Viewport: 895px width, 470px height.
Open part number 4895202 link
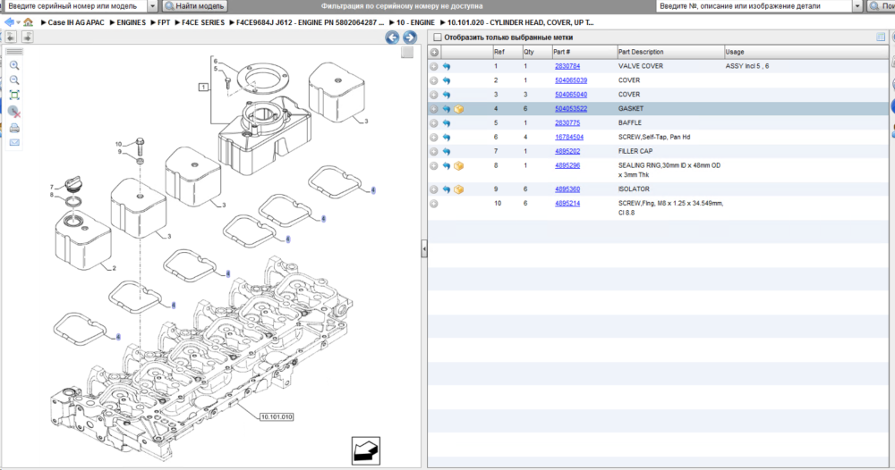click(x=567, y=152)
